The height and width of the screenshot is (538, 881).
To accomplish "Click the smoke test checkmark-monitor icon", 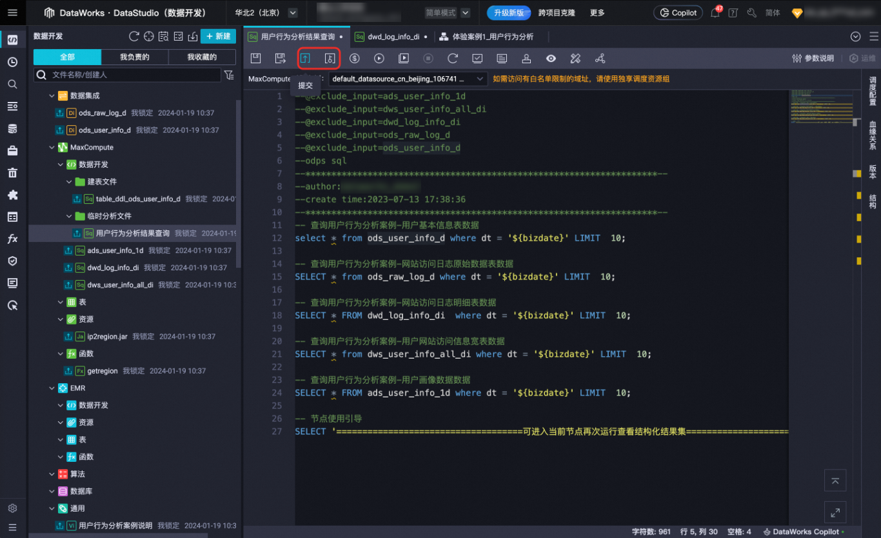I will coord(477,58).
